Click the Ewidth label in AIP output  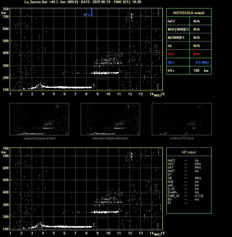tap(172, 192)
